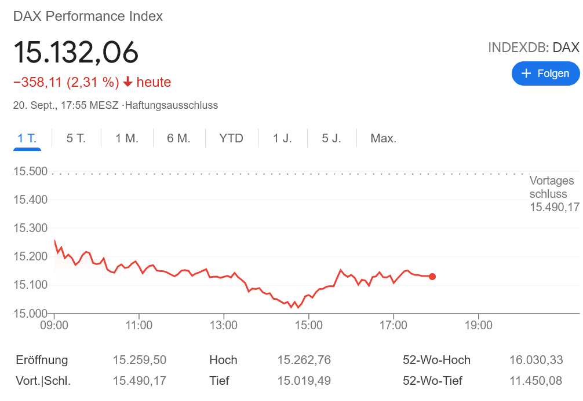Select the 6 M. time period
Screen dimensions: 583x401
click(177, 138)
